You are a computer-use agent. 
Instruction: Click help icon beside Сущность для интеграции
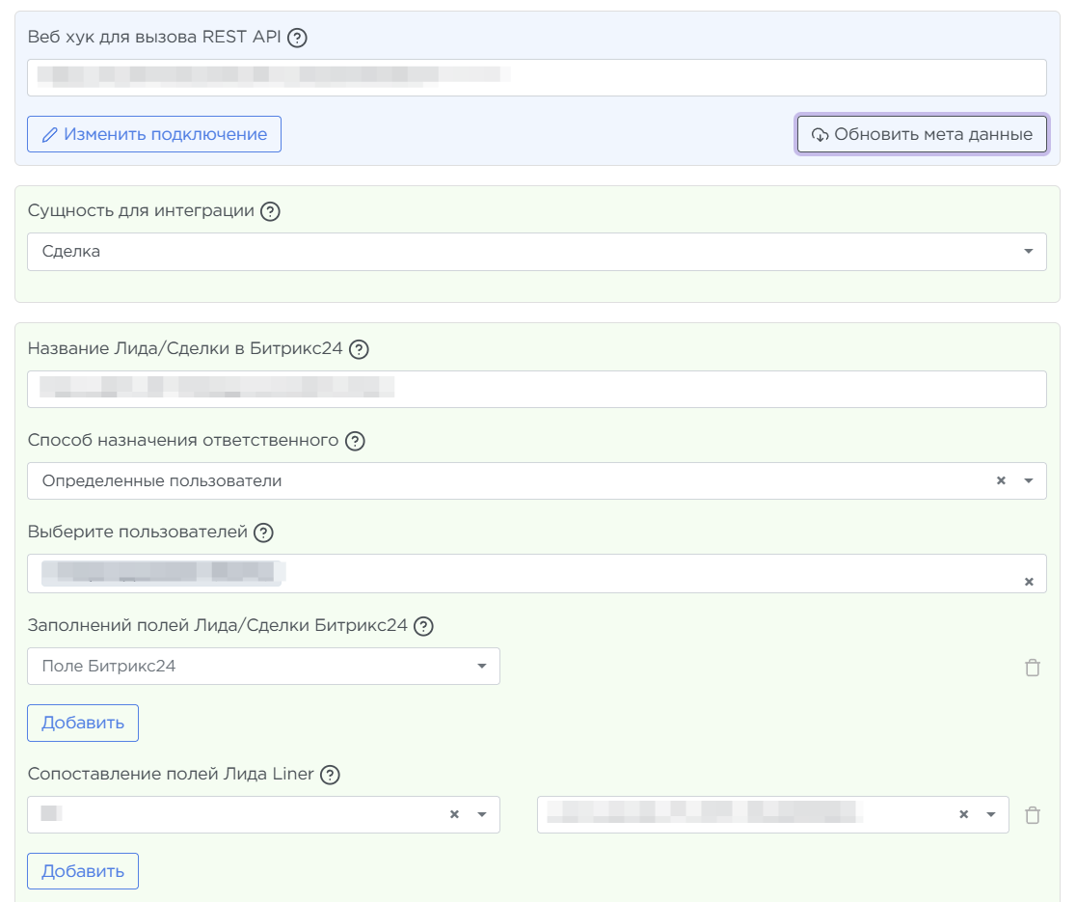(271, 211)
